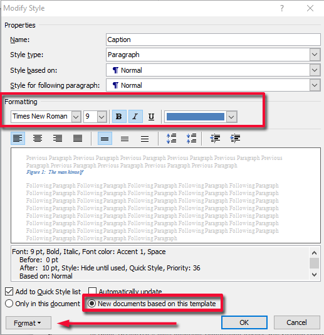The width and height of the screenshot is (324, 335).
Task: Select align right icon
Action: click(58, 138)
